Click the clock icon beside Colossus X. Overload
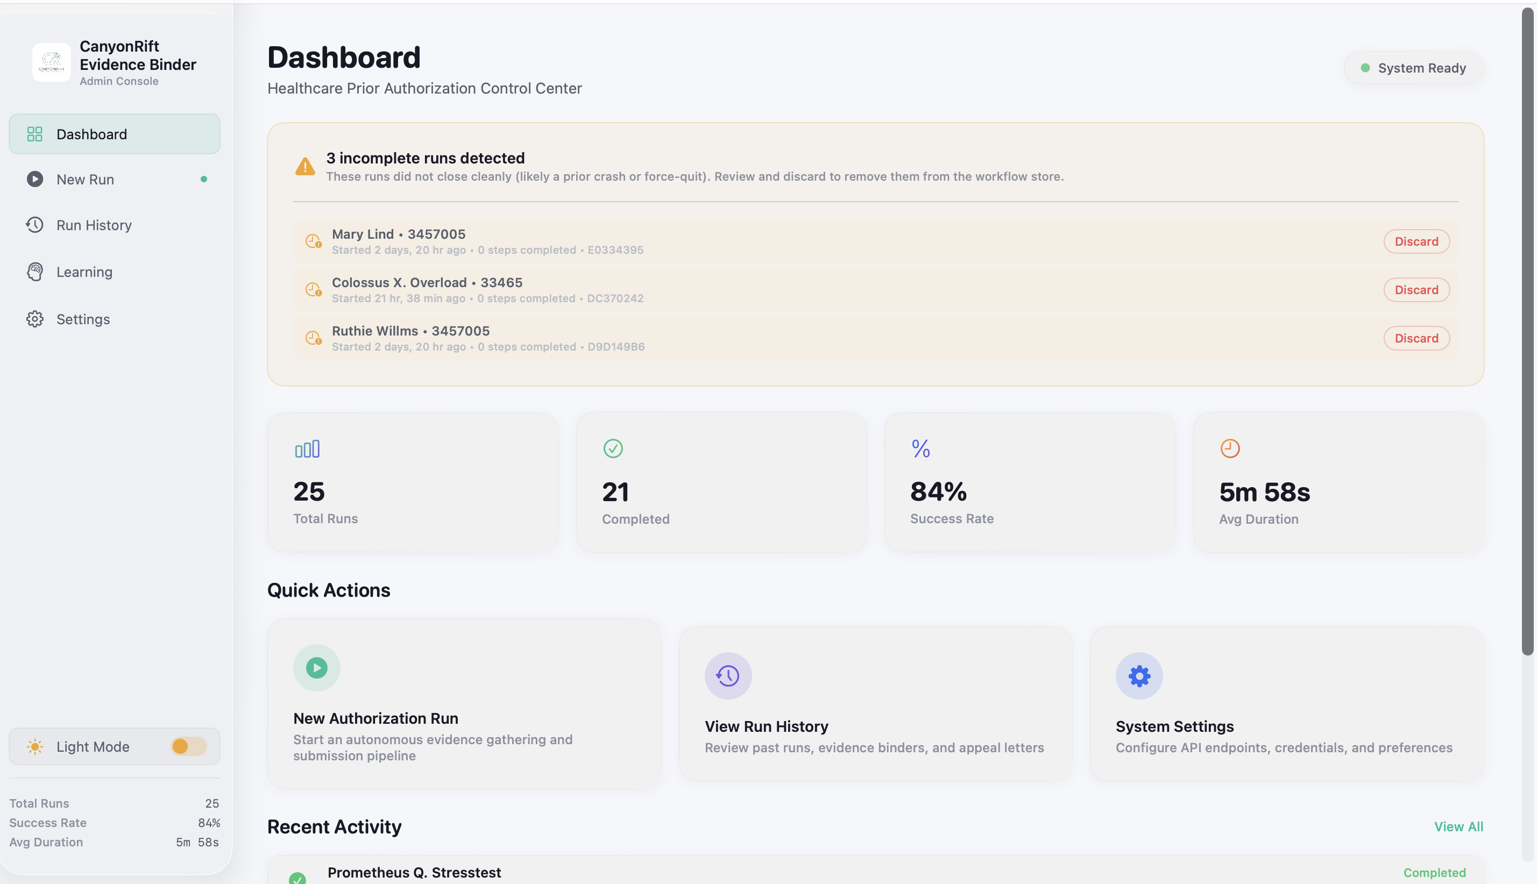This screenshot has height=884, width=1537. (x=313, y=290)
